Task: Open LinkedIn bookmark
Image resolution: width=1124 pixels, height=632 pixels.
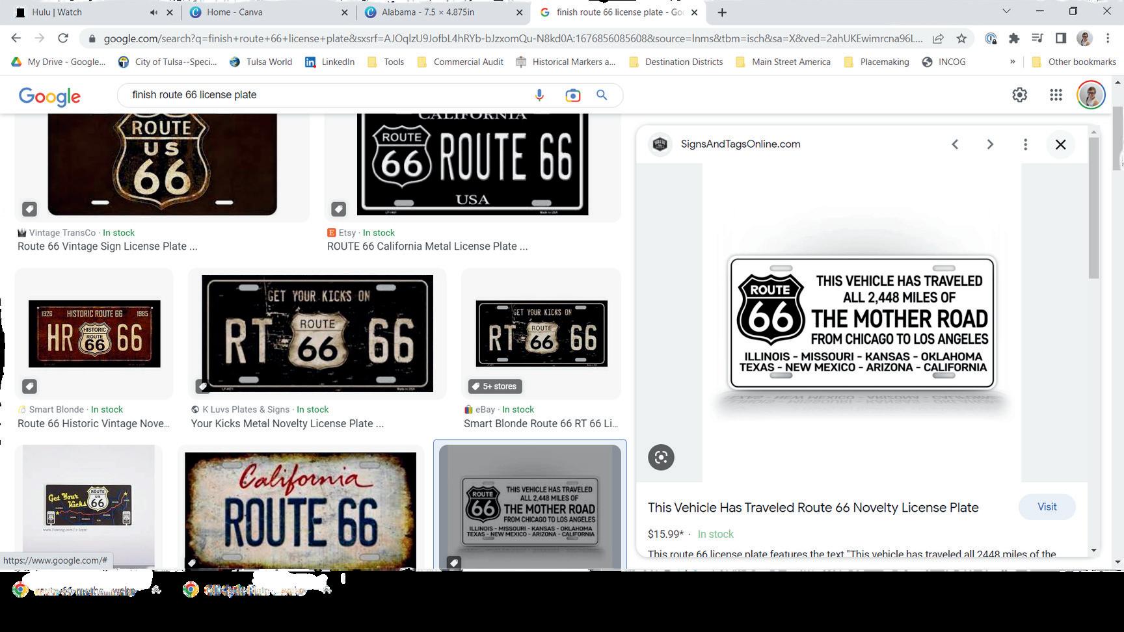Action: (x=330, y=62)
